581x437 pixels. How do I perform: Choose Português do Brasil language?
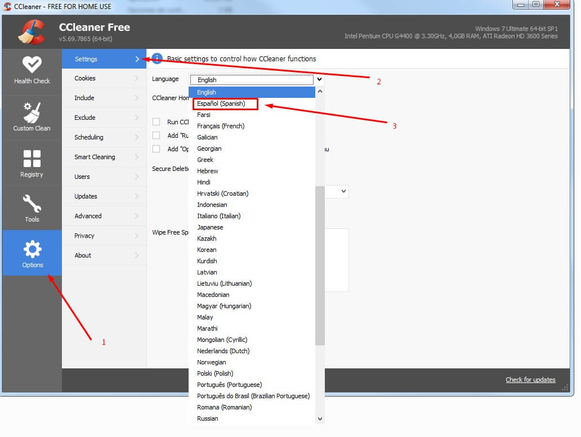coord(252,396)
